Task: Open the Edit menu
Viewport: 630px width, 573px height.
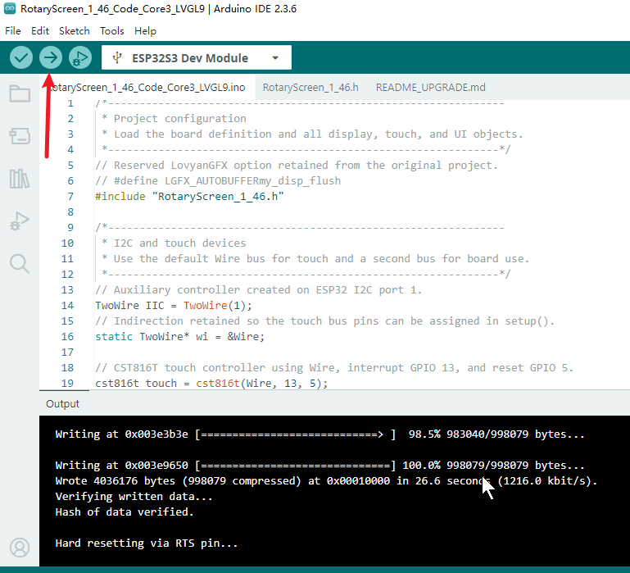Action: coord(40,31)
